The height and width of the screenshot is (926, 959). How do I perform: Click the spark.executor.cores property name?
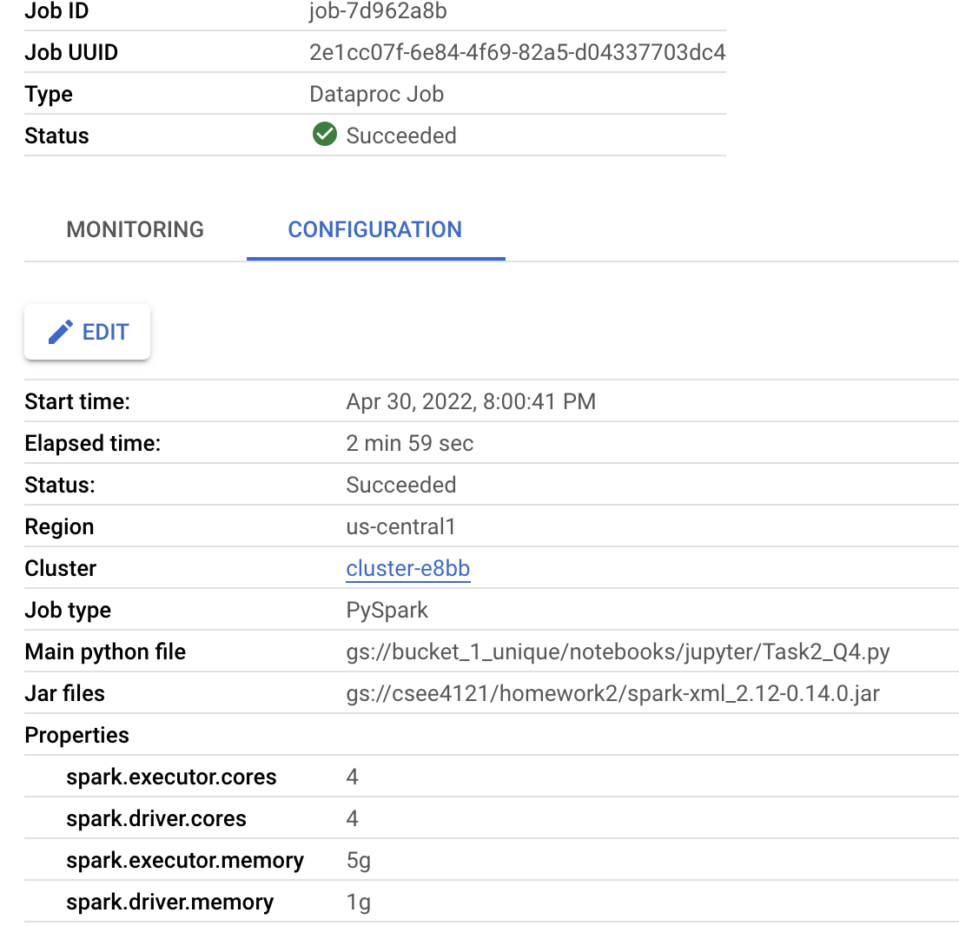point(171,777)
